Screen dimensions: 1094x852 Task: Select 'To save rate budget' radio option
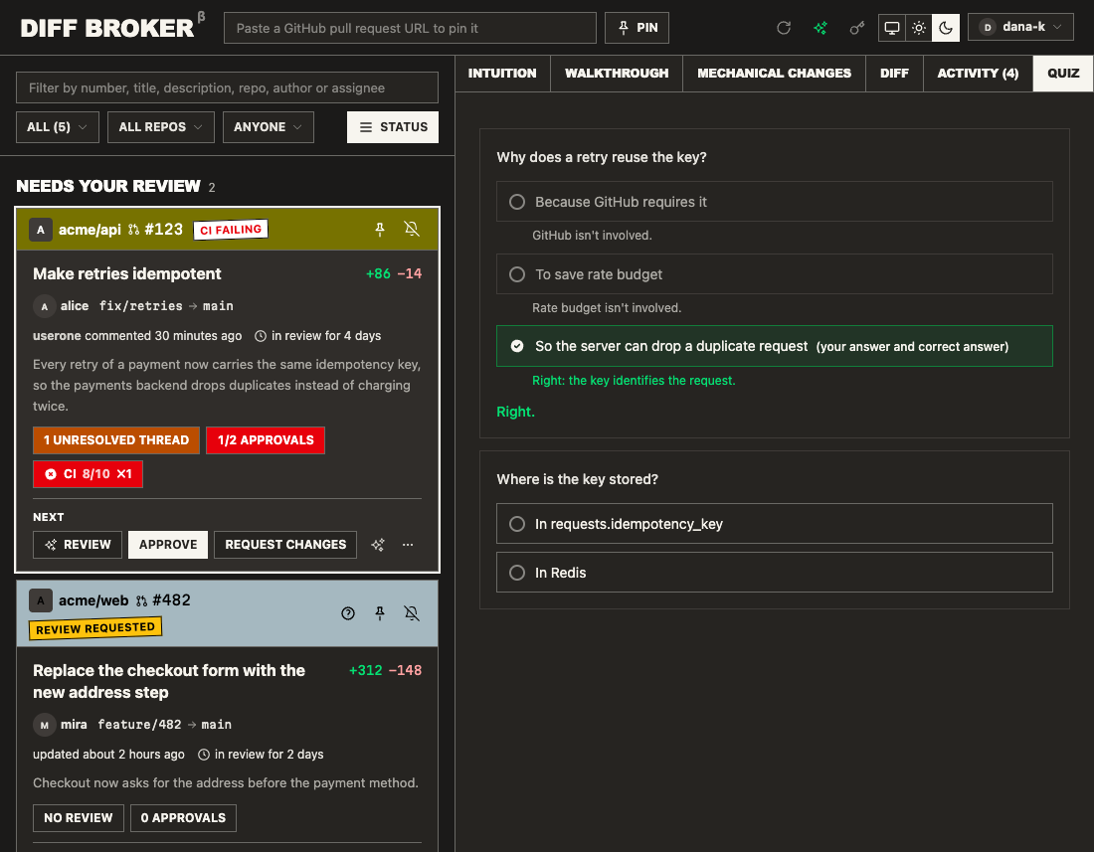774,274
